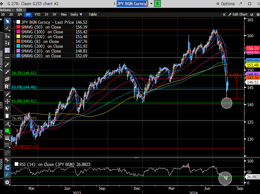Click the orange EMAVG (8) legend swatch

click(x=18, y=41)
